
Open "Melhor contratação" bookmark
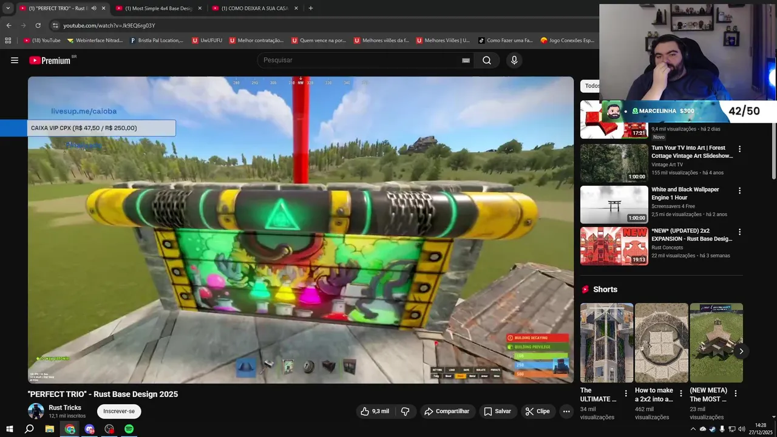point(256,41)
